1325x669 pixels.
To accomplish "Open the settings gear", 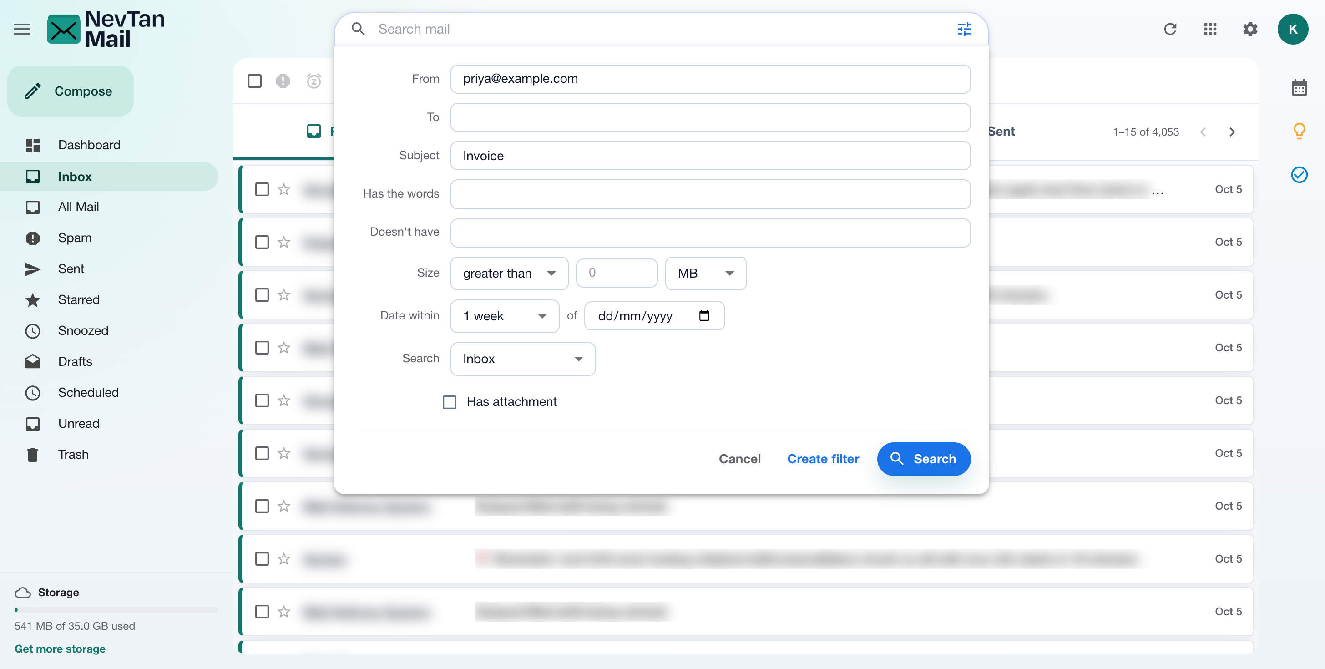I will (1250, 29).
